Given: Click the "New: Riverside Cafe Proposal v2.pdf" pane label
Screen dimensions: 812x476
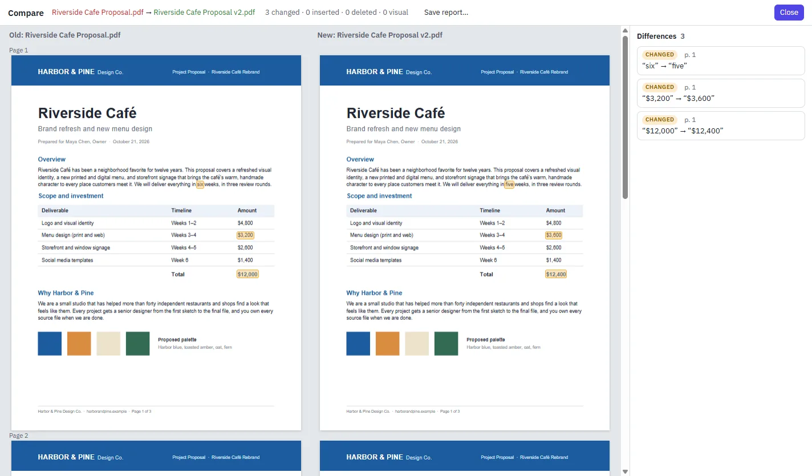Looking at the screenshot, I should pos(380,35).
